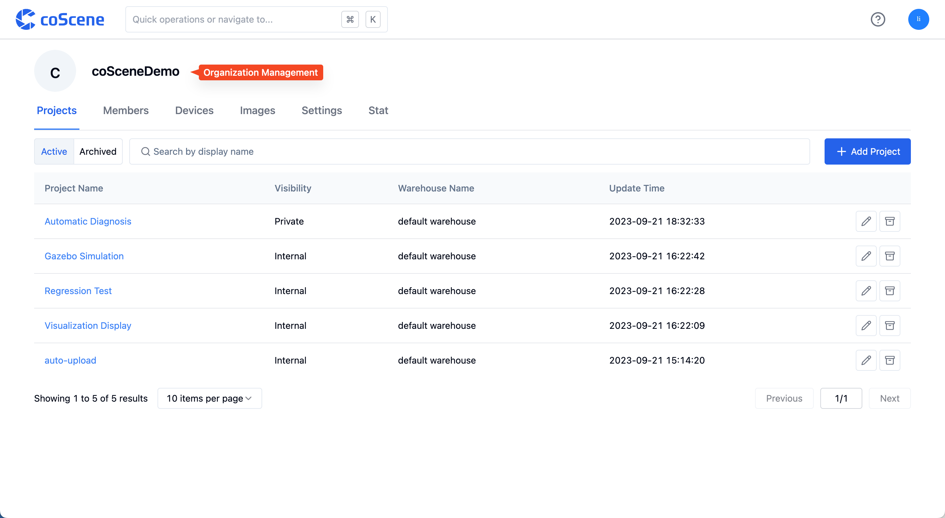Archive the Automatic Diagnosis project
The height and width of the screenshot is (518, 945).
pos(890,221)
